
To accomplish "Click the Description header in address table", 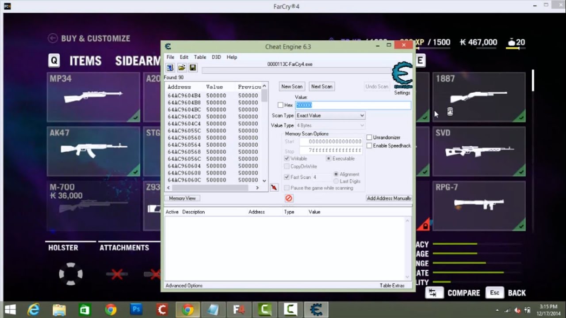I will [x=193, y=212].
